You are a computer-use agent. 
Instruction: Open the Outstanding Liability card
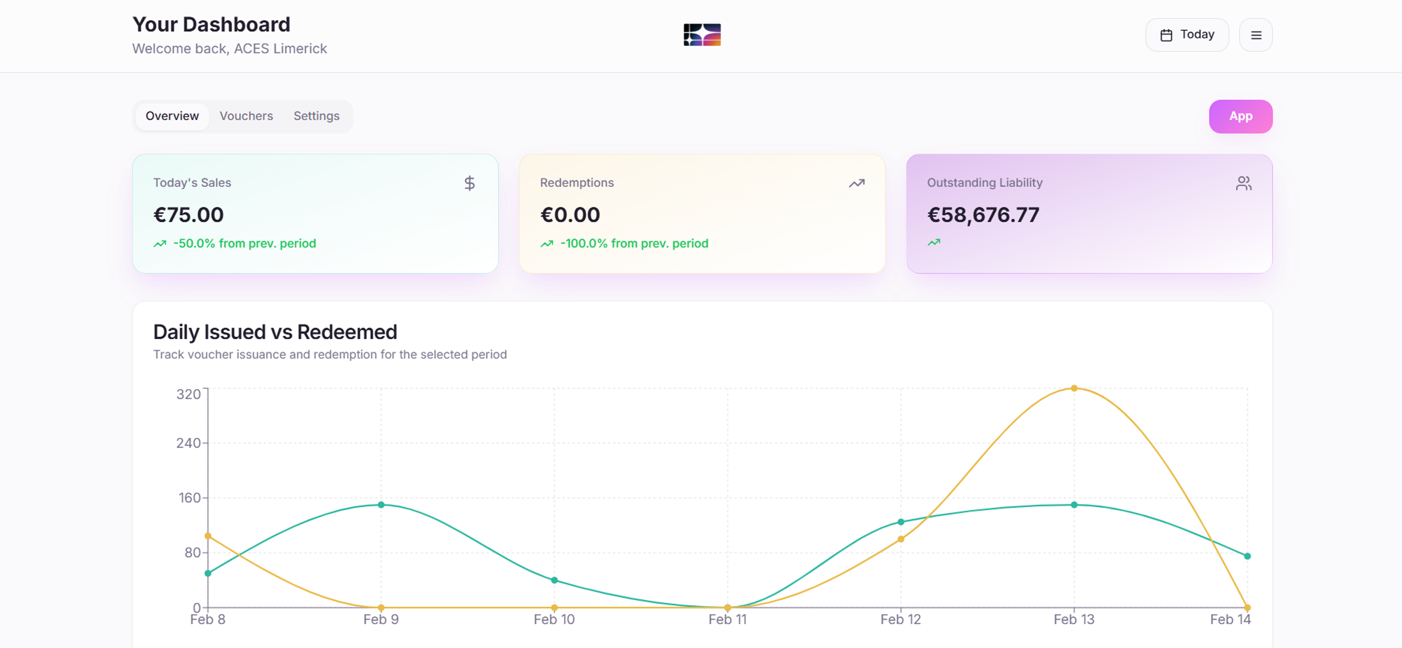point(1089,213)
